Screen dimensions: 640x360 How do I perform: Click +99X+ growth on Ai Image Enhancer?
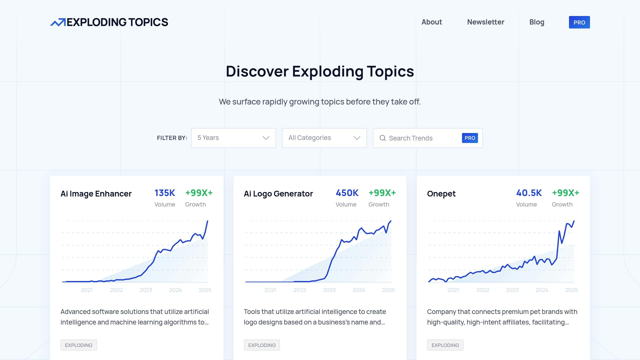point(199,193)
